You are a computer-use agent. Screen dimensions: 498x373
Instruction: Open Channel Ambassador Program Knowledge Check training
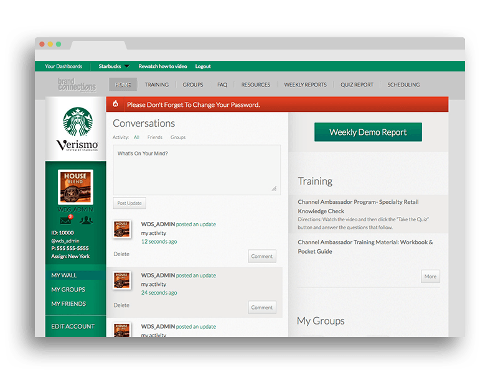coord(358,206)
